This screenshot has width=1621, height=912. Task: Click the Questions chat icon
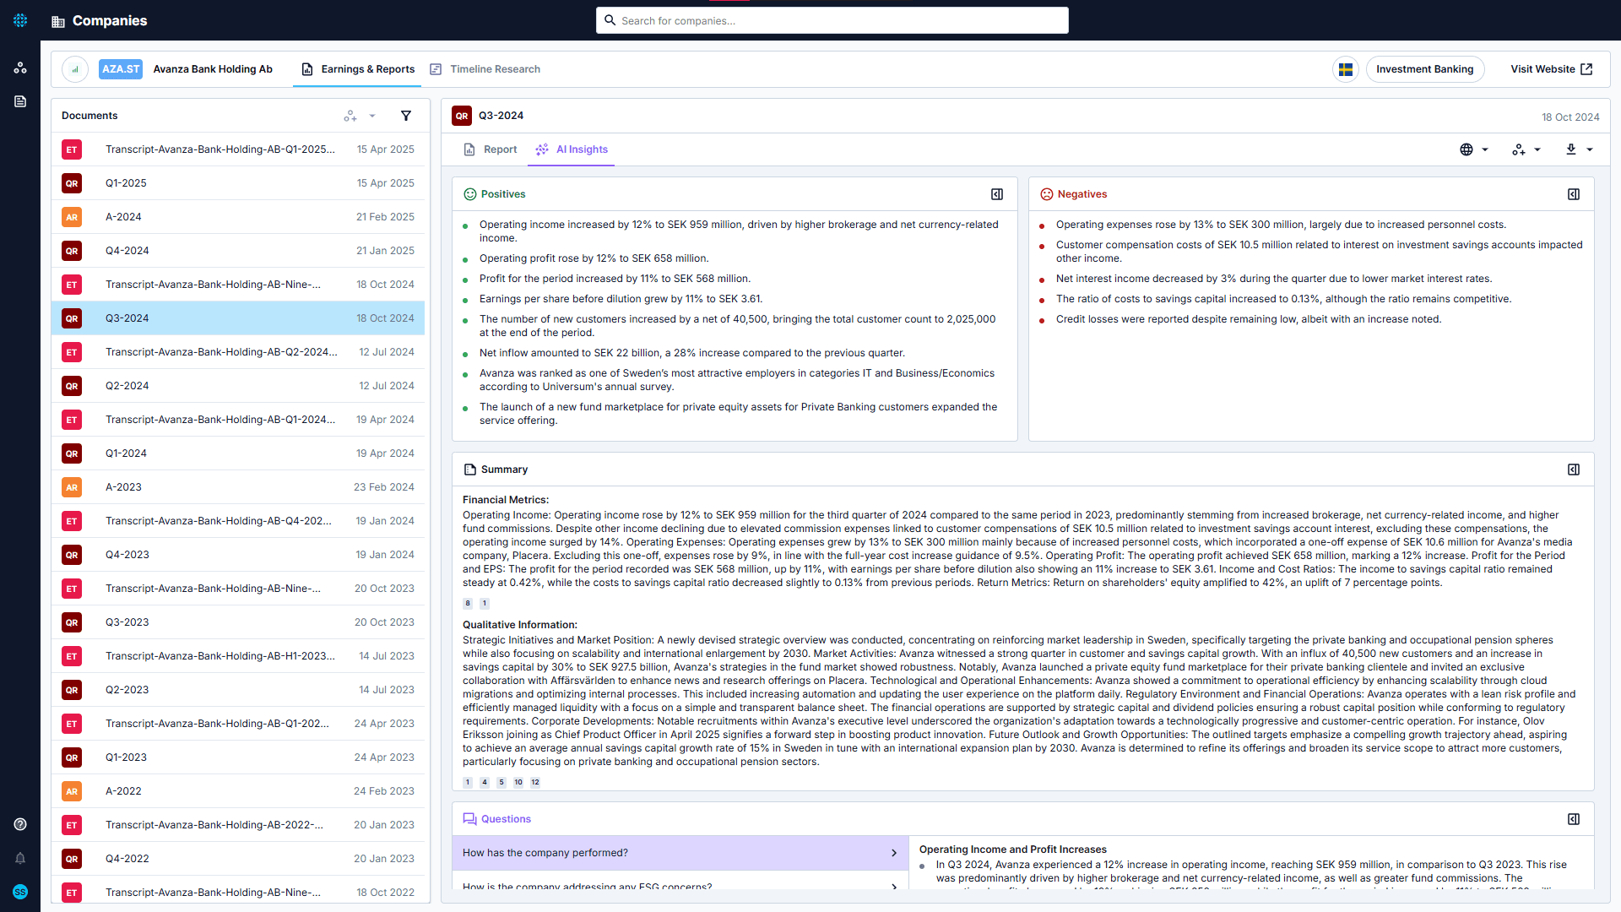(469, 819)
